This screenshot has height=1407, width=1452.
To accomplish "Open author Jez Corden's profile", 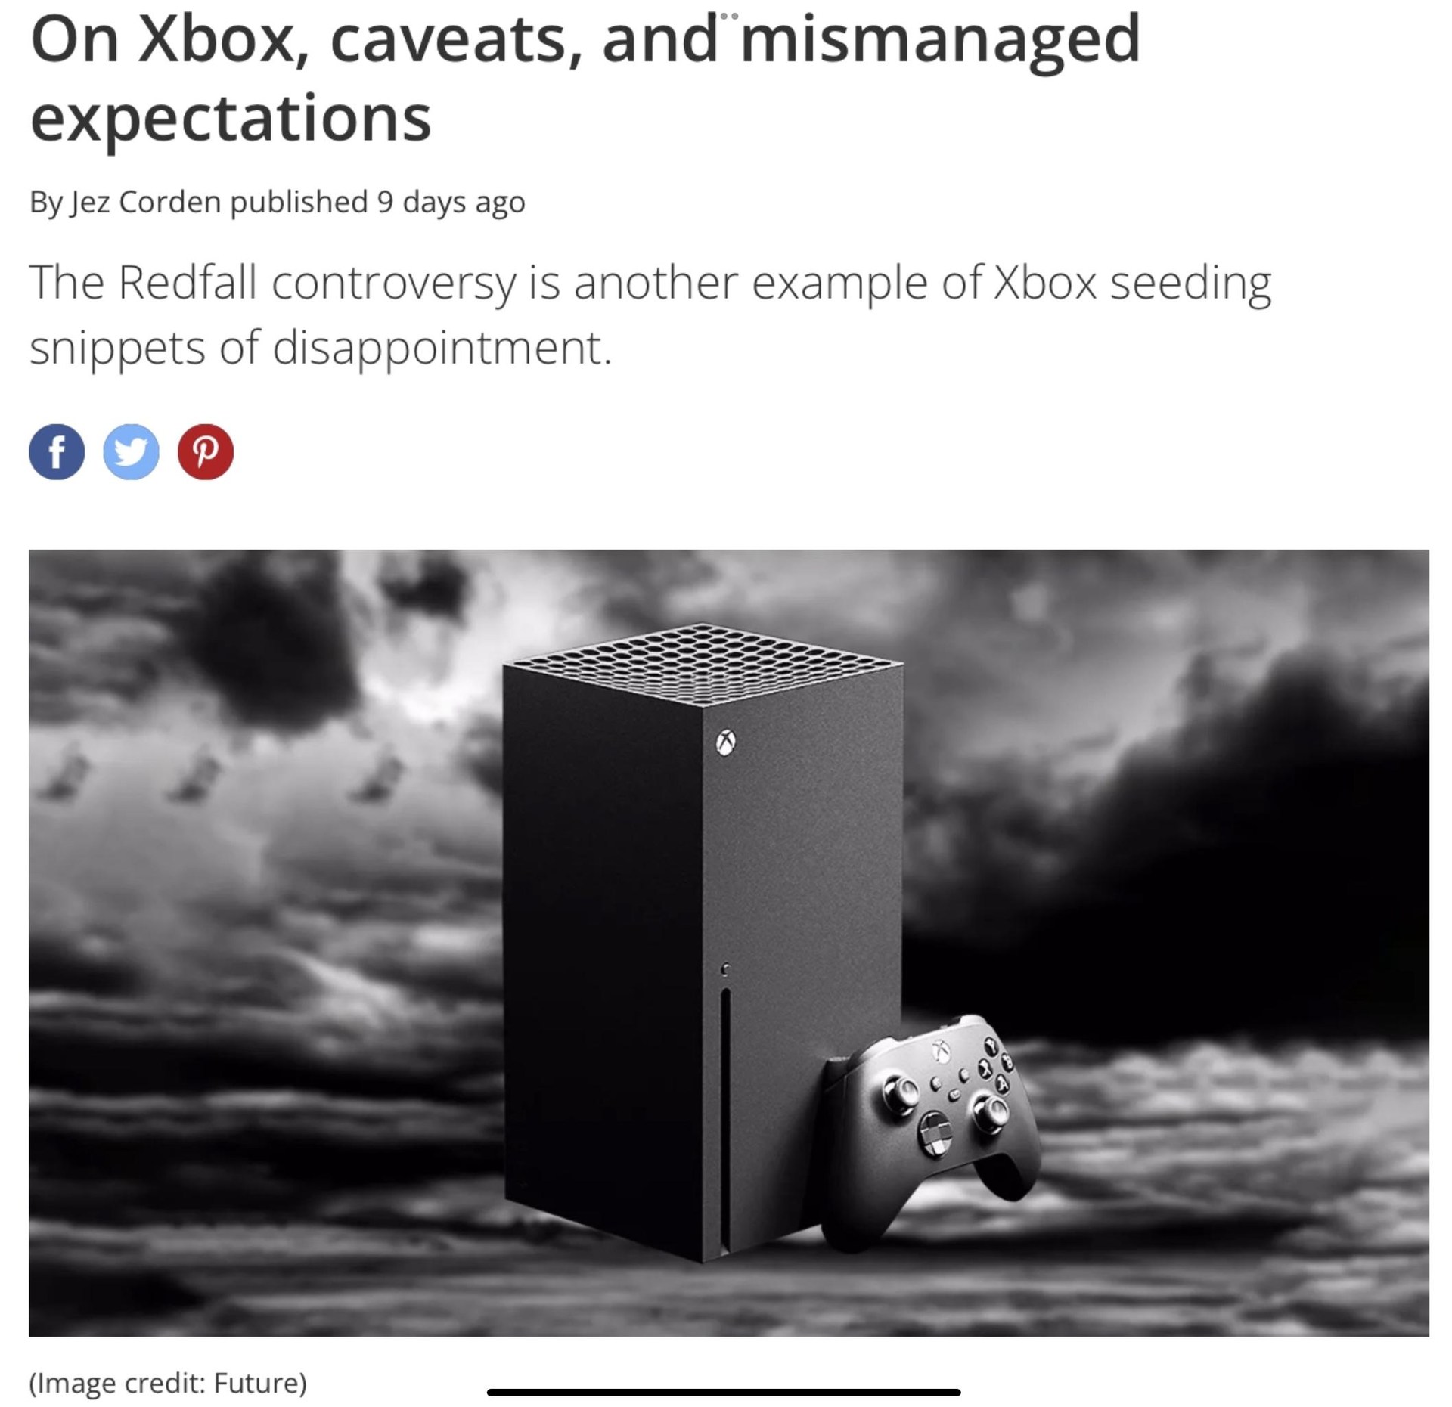I will point(146,202).
